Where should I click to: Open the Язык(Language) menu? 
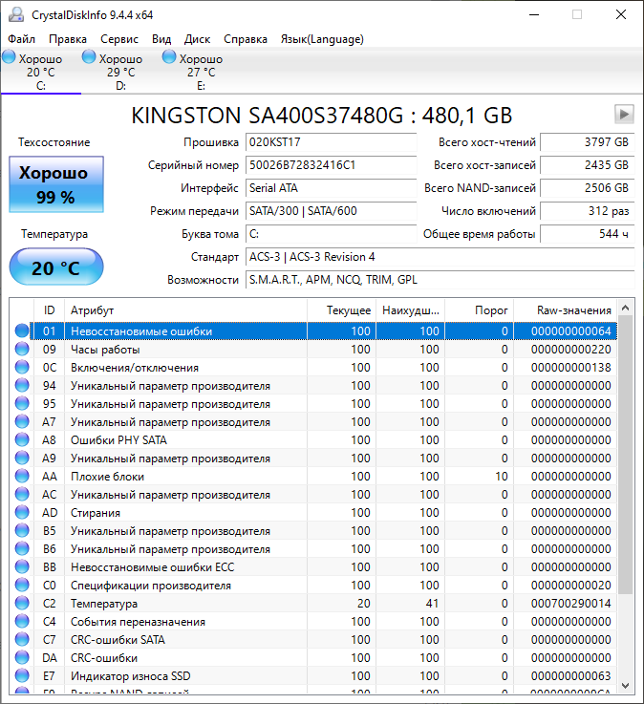pos(322,39)
